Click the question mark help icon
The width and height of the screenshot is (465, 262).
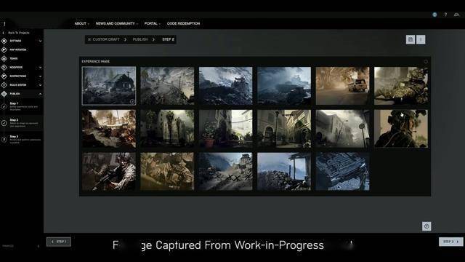pyautogui.click(x=445, y=15)
